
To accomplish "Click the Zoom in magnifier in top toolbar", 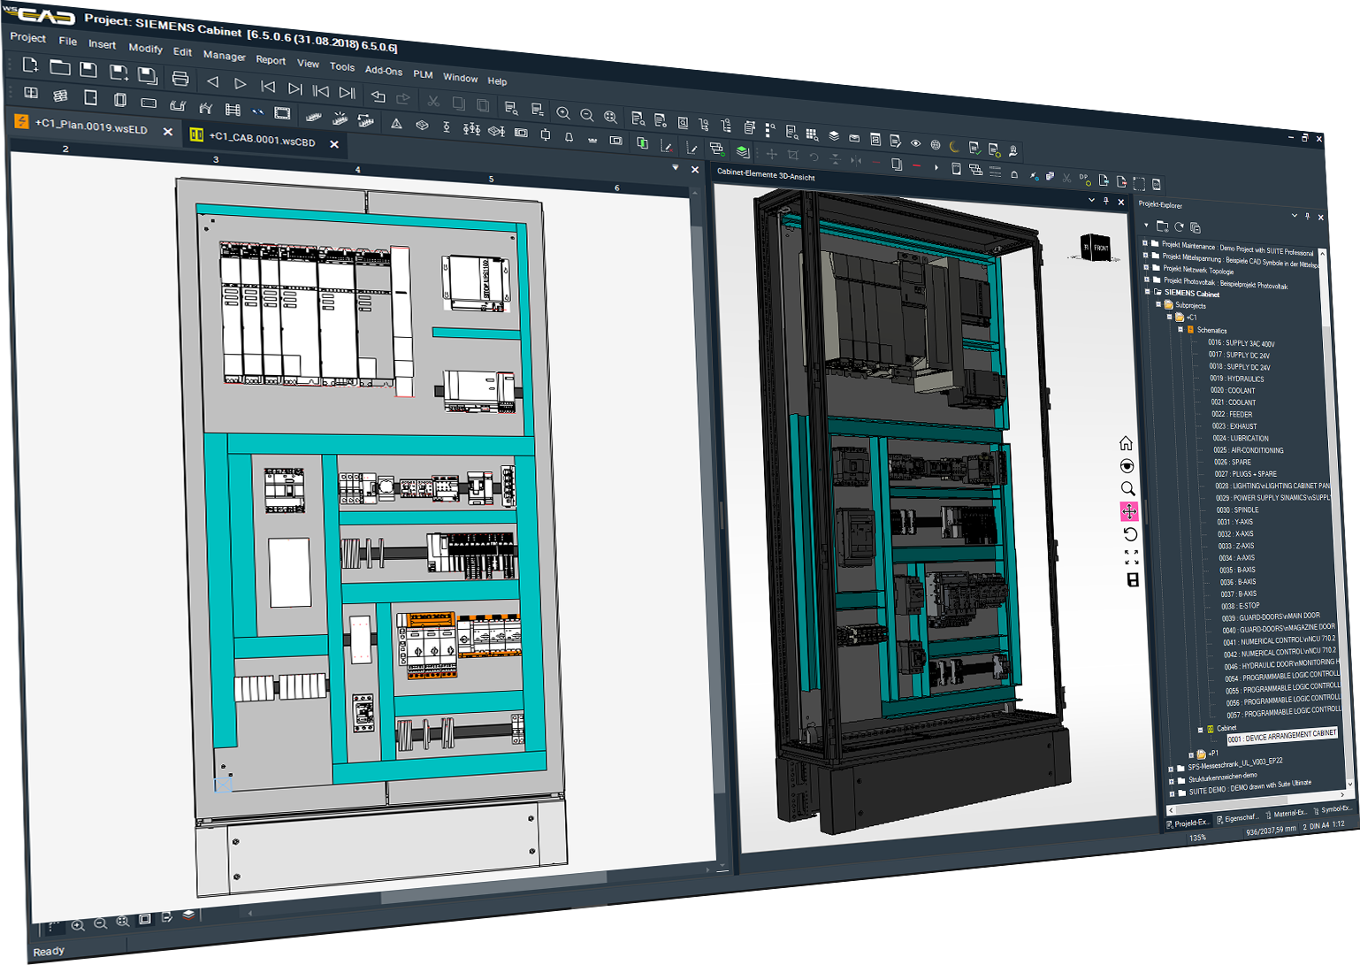I will pos(563,113).
